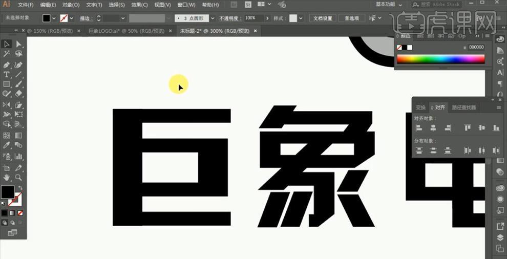Swap fill and stroke colors

[20, 187]
